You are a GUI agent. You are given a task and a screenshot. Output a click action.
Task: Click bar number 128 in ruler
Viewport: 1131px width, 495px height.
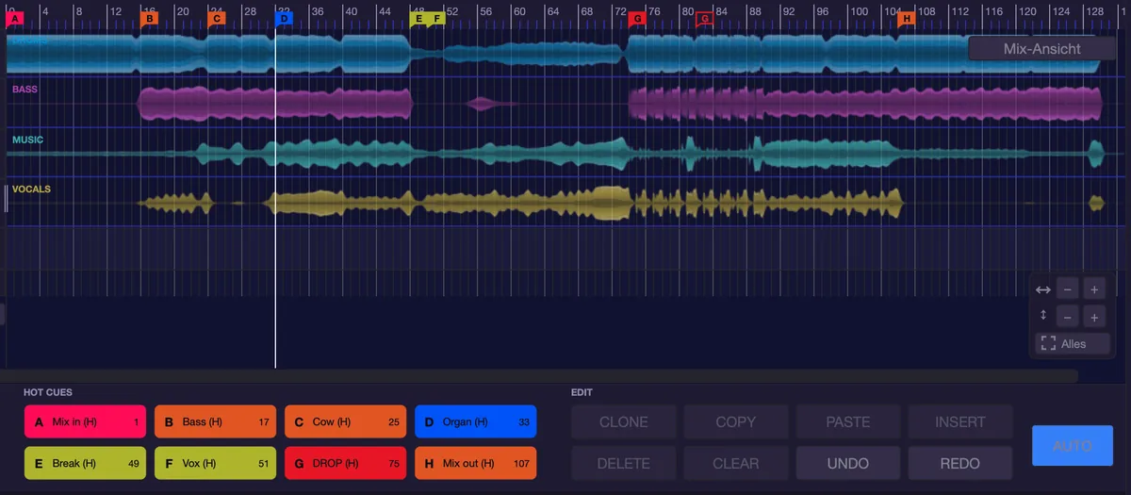1095,10
